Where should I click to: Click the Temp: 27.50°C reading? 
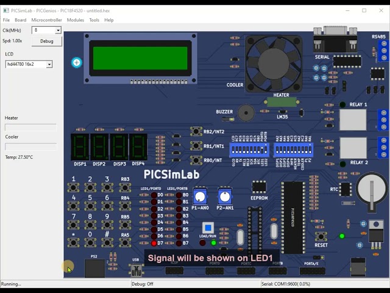pos(19,157)
